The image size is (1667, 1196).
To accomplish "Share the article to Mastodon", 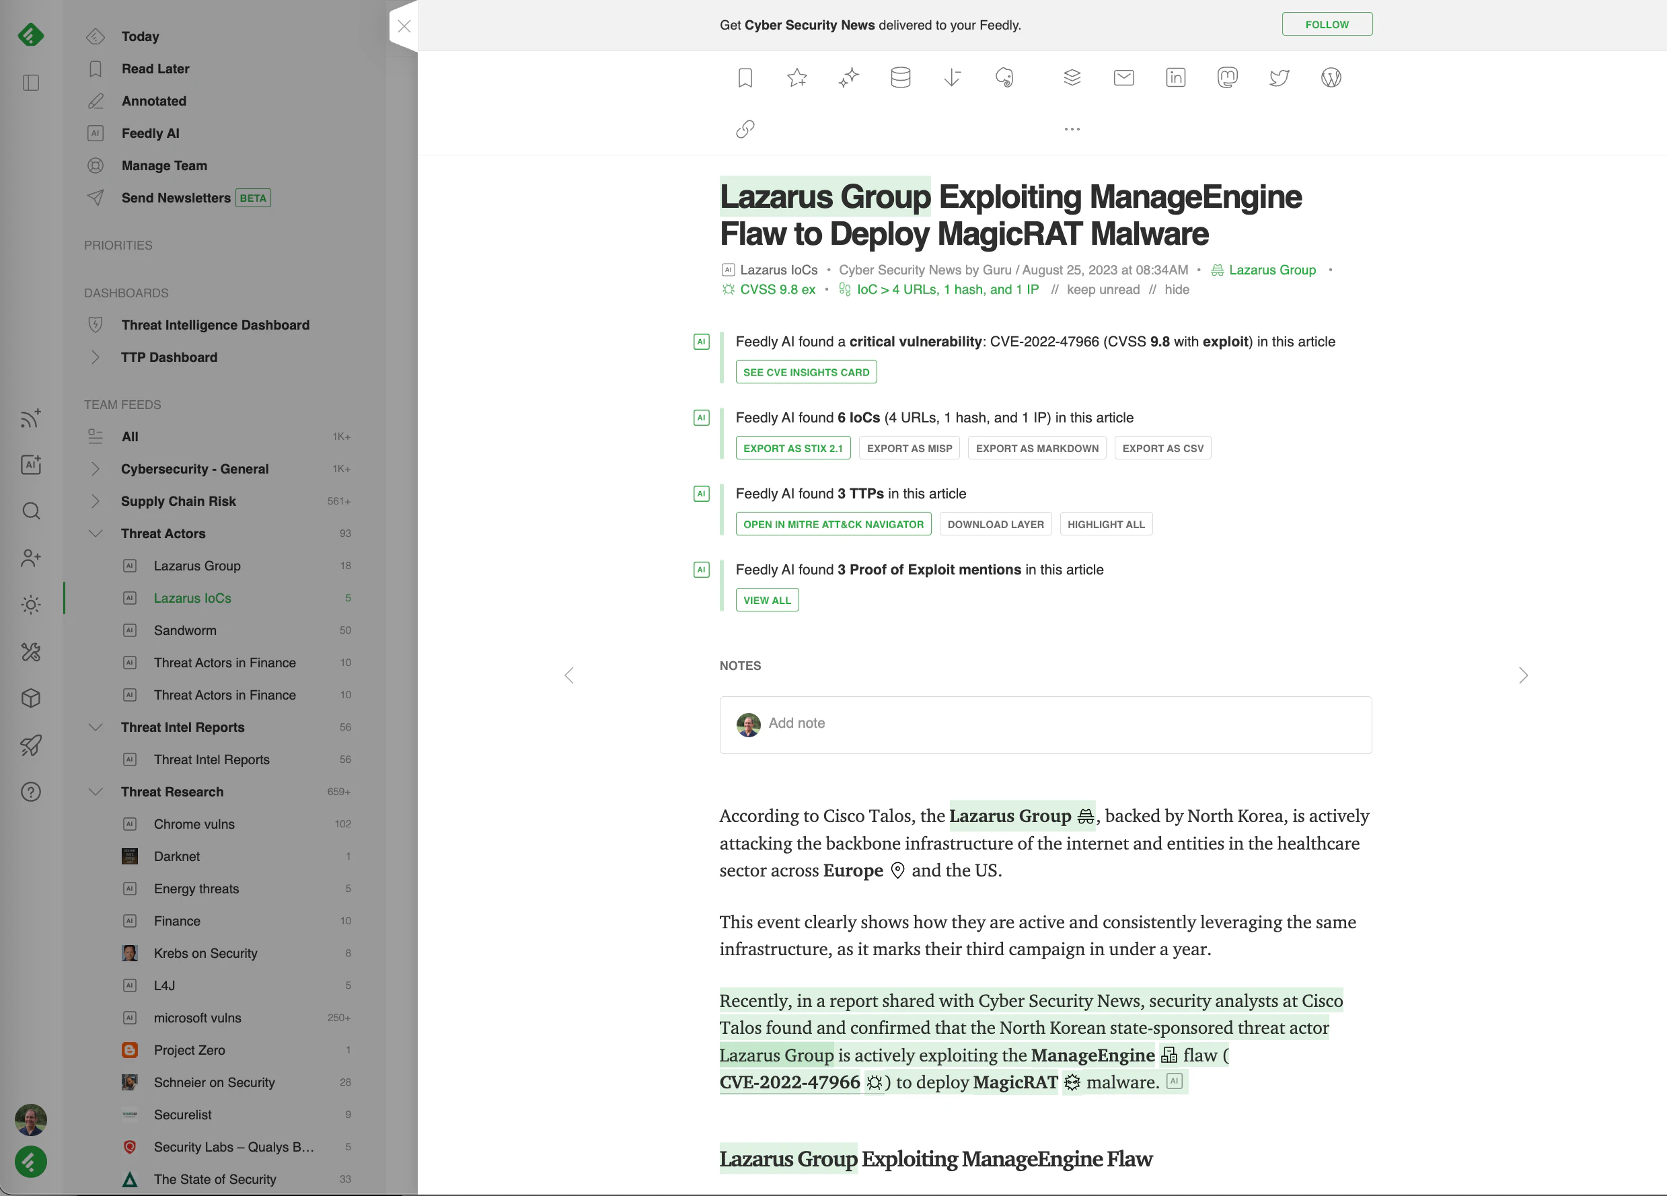I will tap(1228, 77).
